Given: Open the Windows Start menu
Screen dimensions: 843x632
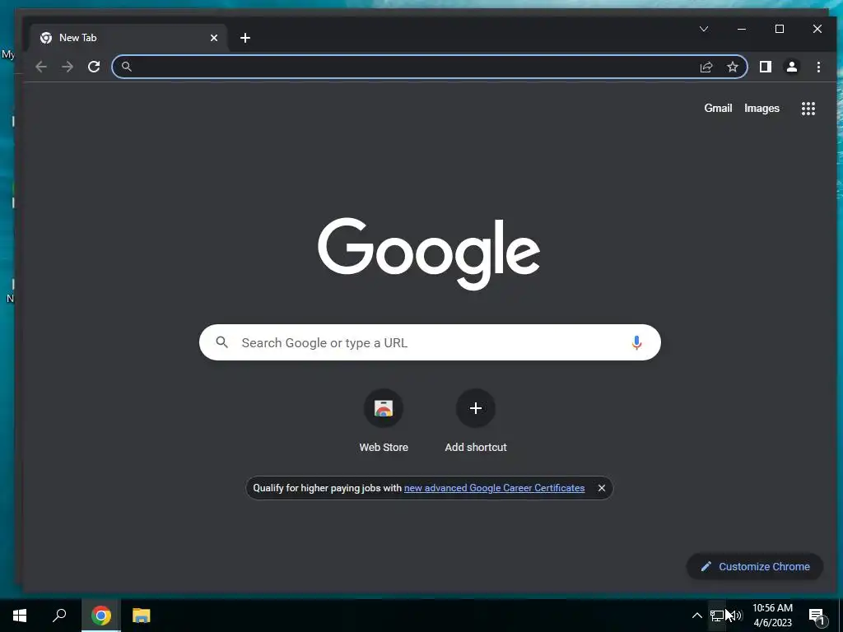Looking at the screenshot, I should point(20,616).
